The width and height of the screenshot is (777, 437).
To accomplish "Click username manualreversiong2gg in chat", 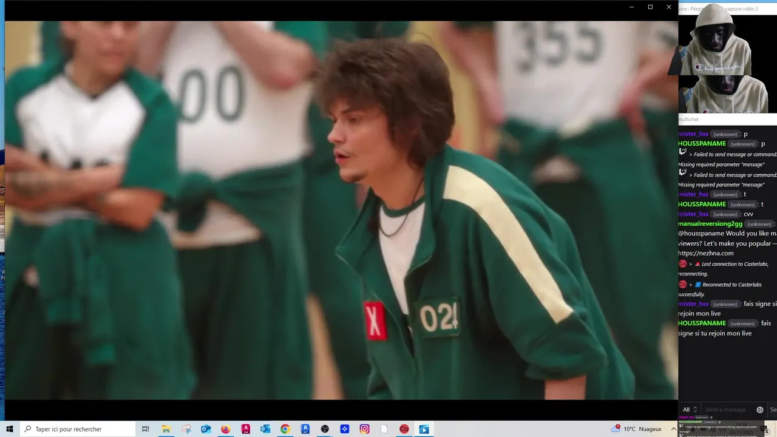I will 710,224.
